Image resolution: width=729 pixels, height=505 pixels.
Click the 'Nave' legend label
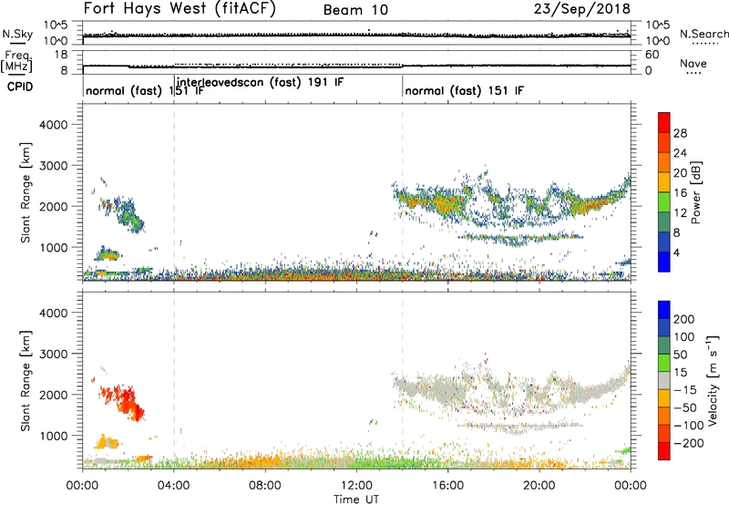point(693,64)
